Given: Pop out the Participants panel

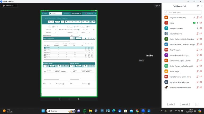Looking at the screenshot, I should coord(198,6).
